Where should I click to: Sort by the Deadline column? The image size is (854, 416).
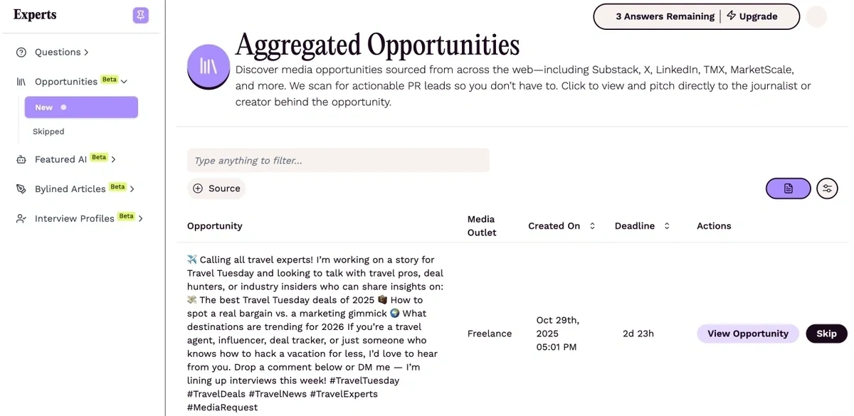[667, 226]
